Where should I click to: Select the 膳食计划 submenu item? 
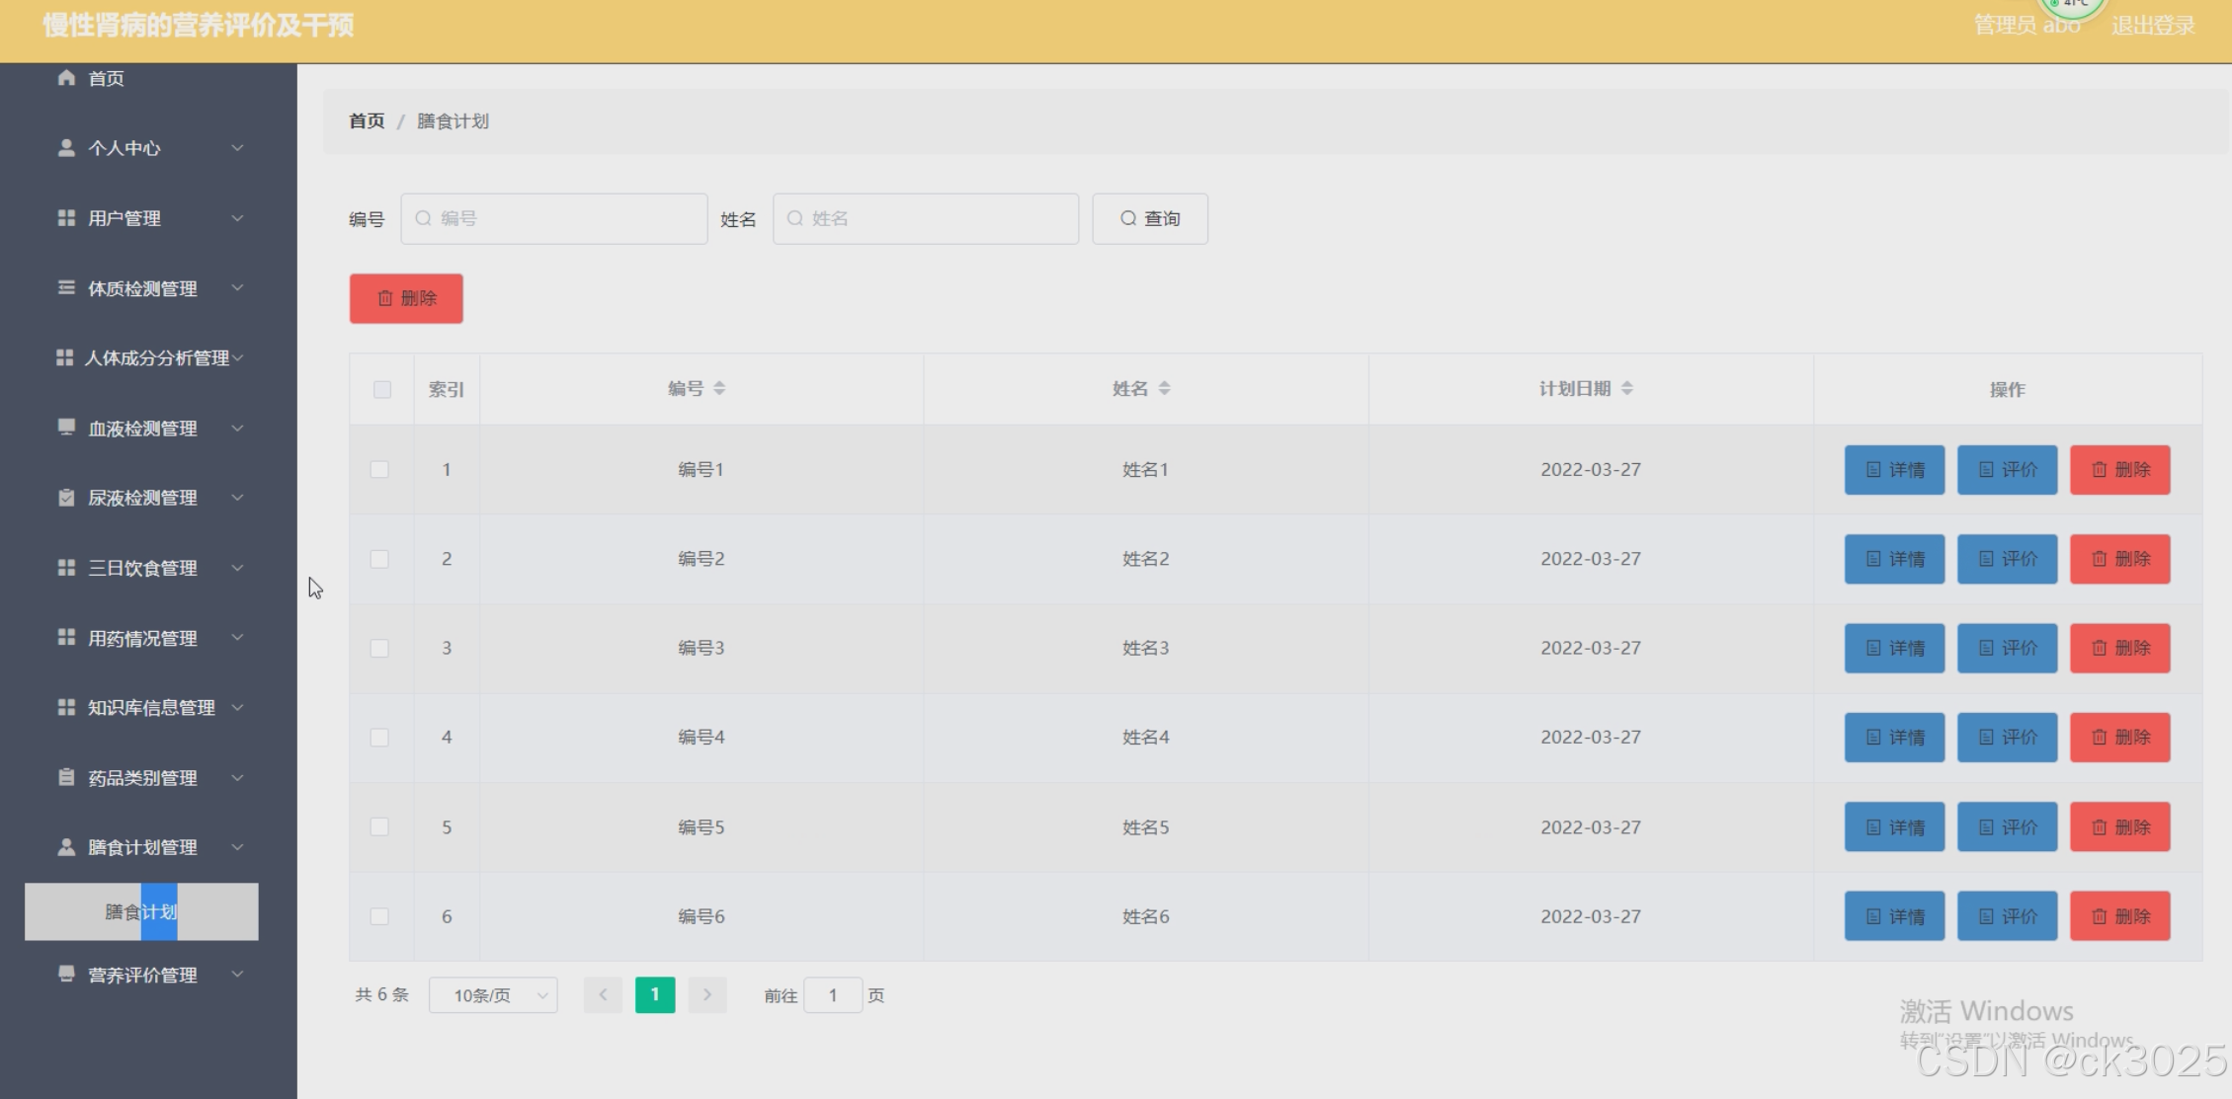pyautogui.click(x=141, y=911)
